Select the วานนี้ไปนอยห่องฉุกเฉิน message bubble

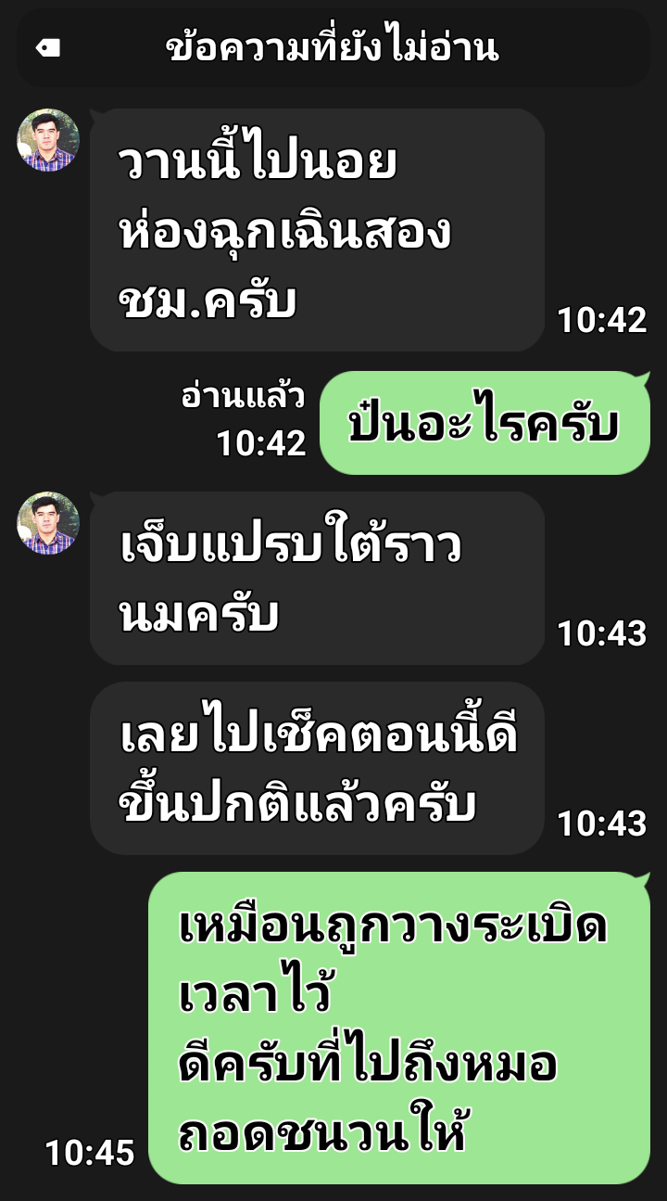317,230
